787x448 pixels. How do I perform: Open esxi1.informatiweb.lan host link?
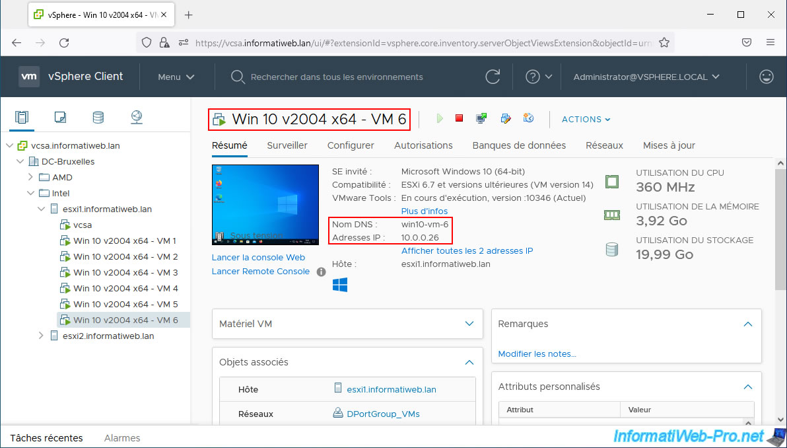[x=392, y=389]
